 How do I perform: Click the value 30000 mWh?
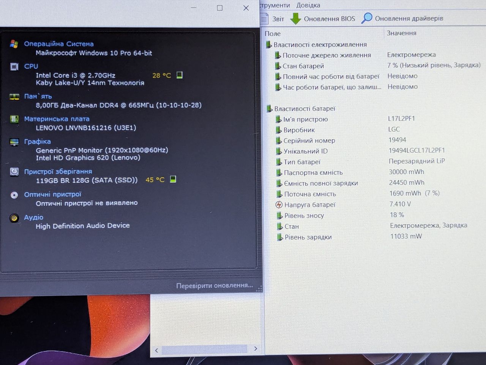[406, 172]
